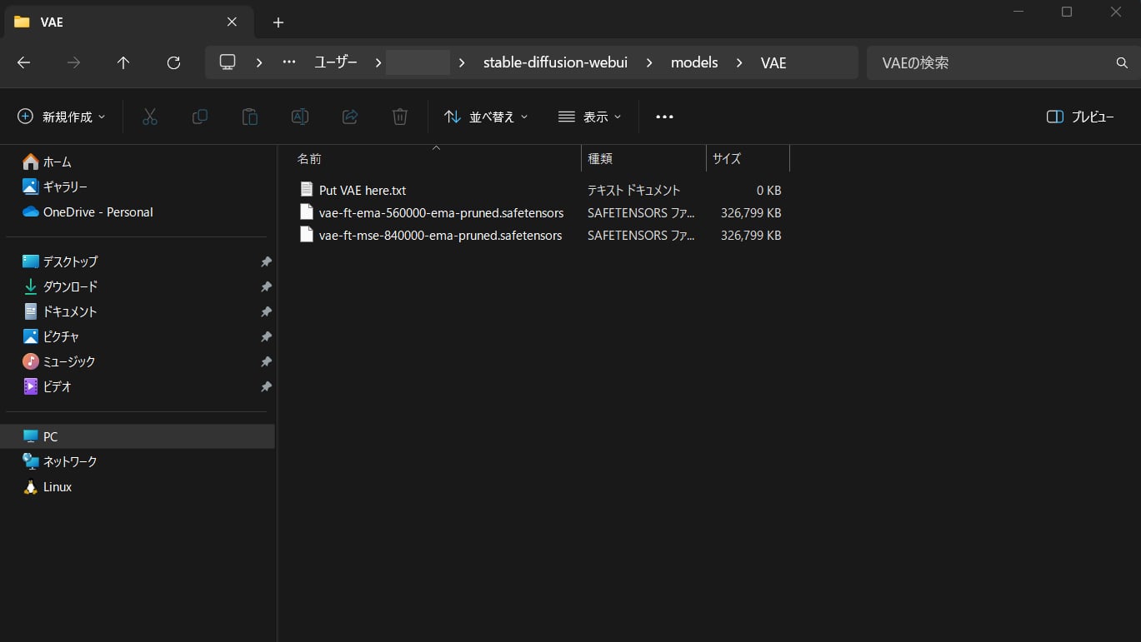The width and height of the screenshot is (1141, 642).
Task: Click the monitor icon in address bar
Action: 228,62
